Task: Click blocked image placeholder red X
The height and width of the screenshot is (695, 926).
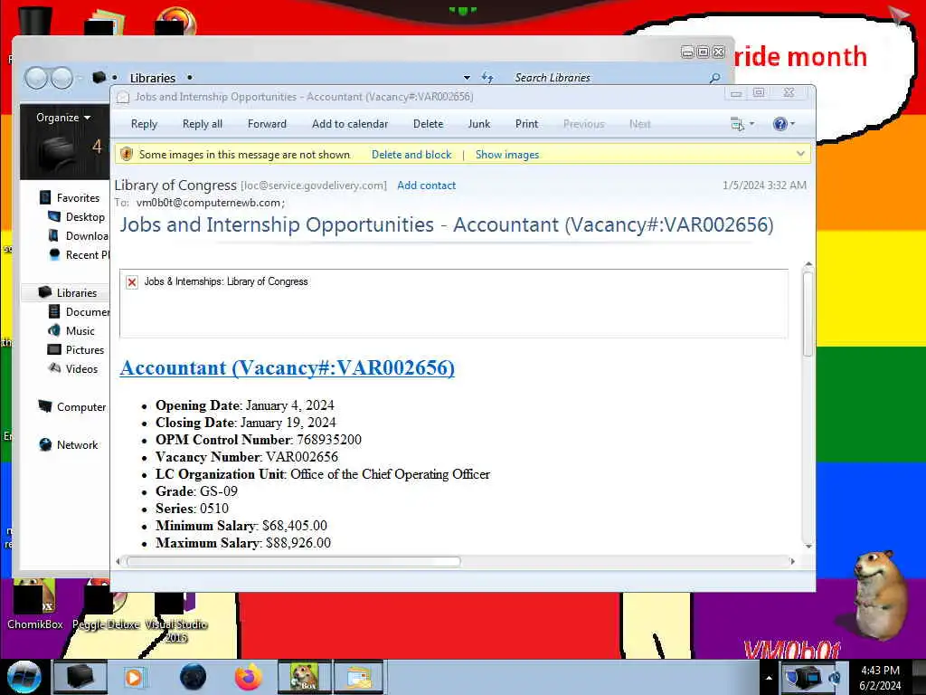Action: (x=132, y=282)
